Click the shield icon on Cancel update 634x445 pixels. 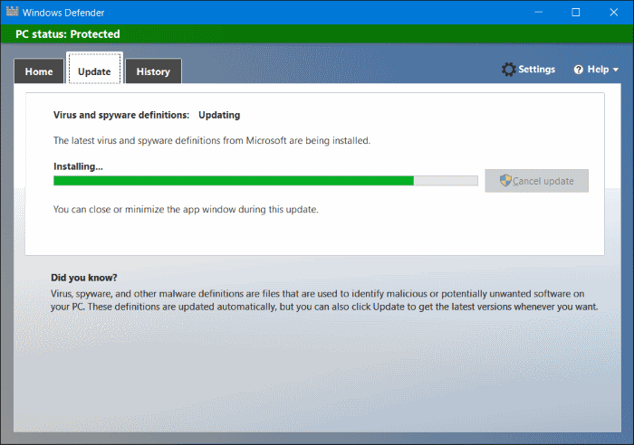(x=505, y=181)
